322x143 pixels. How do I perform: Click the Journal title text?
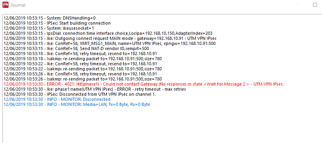coord(18,5)
